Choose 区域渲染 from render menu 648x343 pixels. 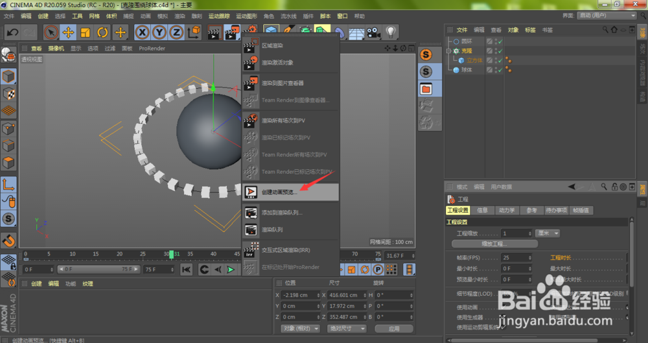pos(290,45)
